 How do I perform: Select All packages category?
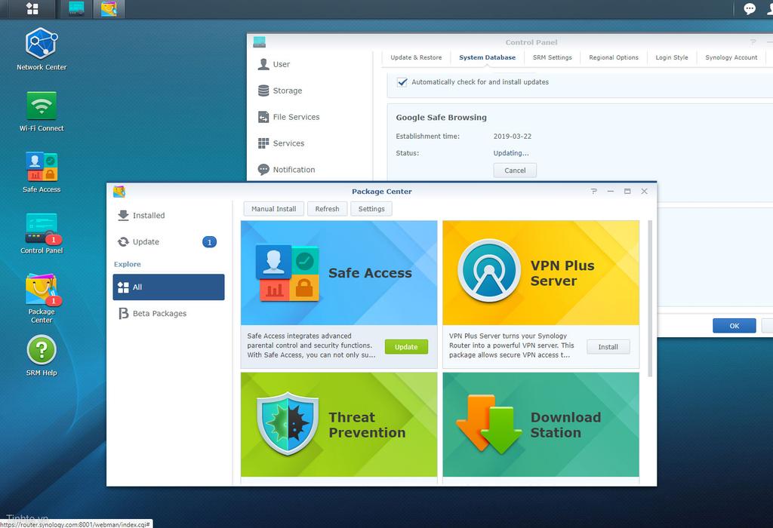[x=168, y=287]
